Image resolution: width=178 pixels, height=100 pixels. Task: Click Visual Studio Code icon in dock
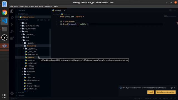click(4, 21)
